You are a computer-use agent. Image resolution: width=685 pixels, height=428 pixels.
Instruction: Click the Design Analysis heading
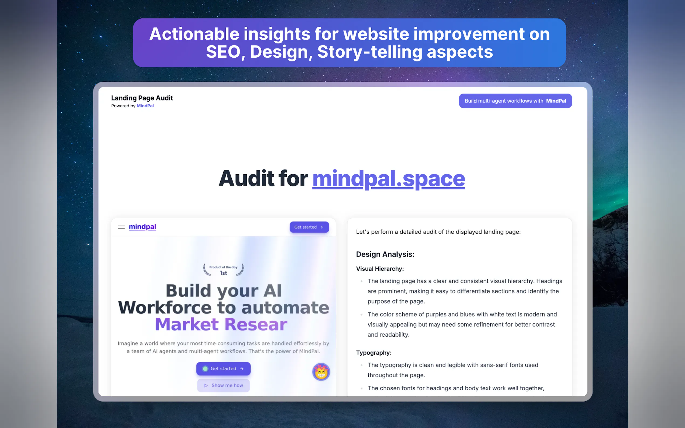[x=385, y=254]
